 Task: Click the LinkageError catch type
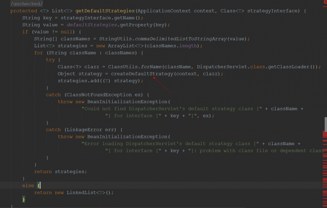pyautogui.click(x=84, y=130)
